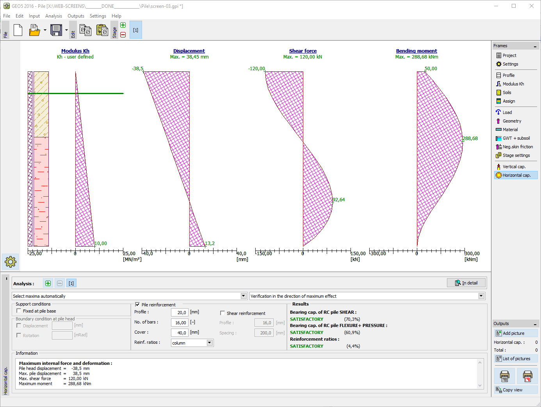Open Verification in direction dropdown
The height and width of the screenshot is (407, 541).
coord(481,296)
